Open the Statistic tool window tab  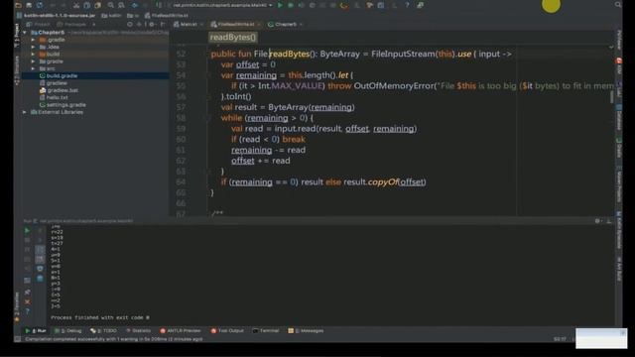(x=138, y=330)
